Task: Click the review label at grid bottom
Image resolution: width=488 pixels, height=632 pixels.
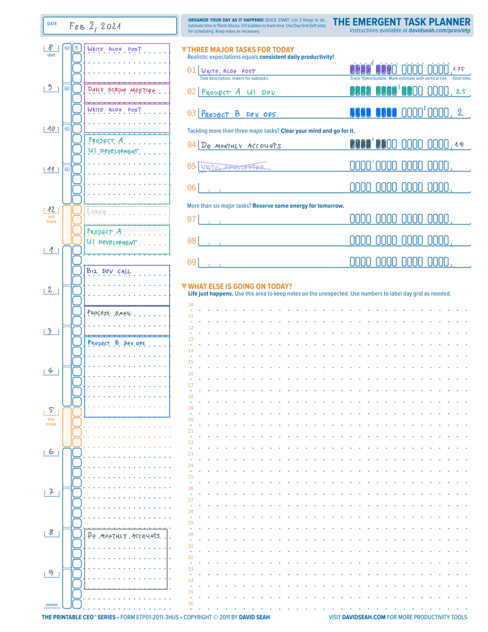Action: pos(52,605)
